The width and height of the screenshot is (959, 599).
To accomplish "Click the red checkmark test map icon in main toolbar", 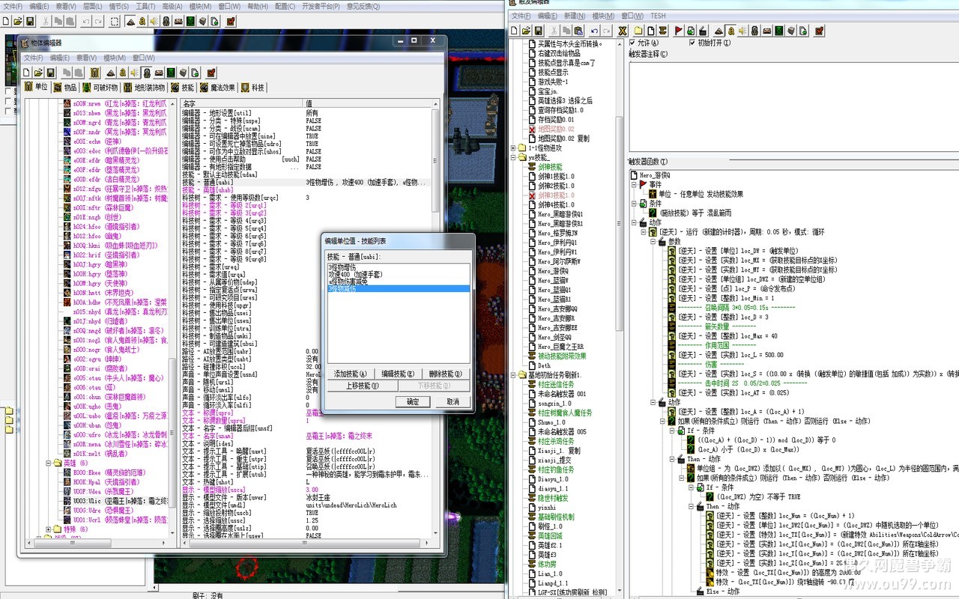I will click(x=232, y=21).
